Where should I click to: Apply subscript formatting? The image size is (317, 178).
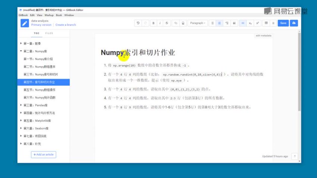coord(250,23)
